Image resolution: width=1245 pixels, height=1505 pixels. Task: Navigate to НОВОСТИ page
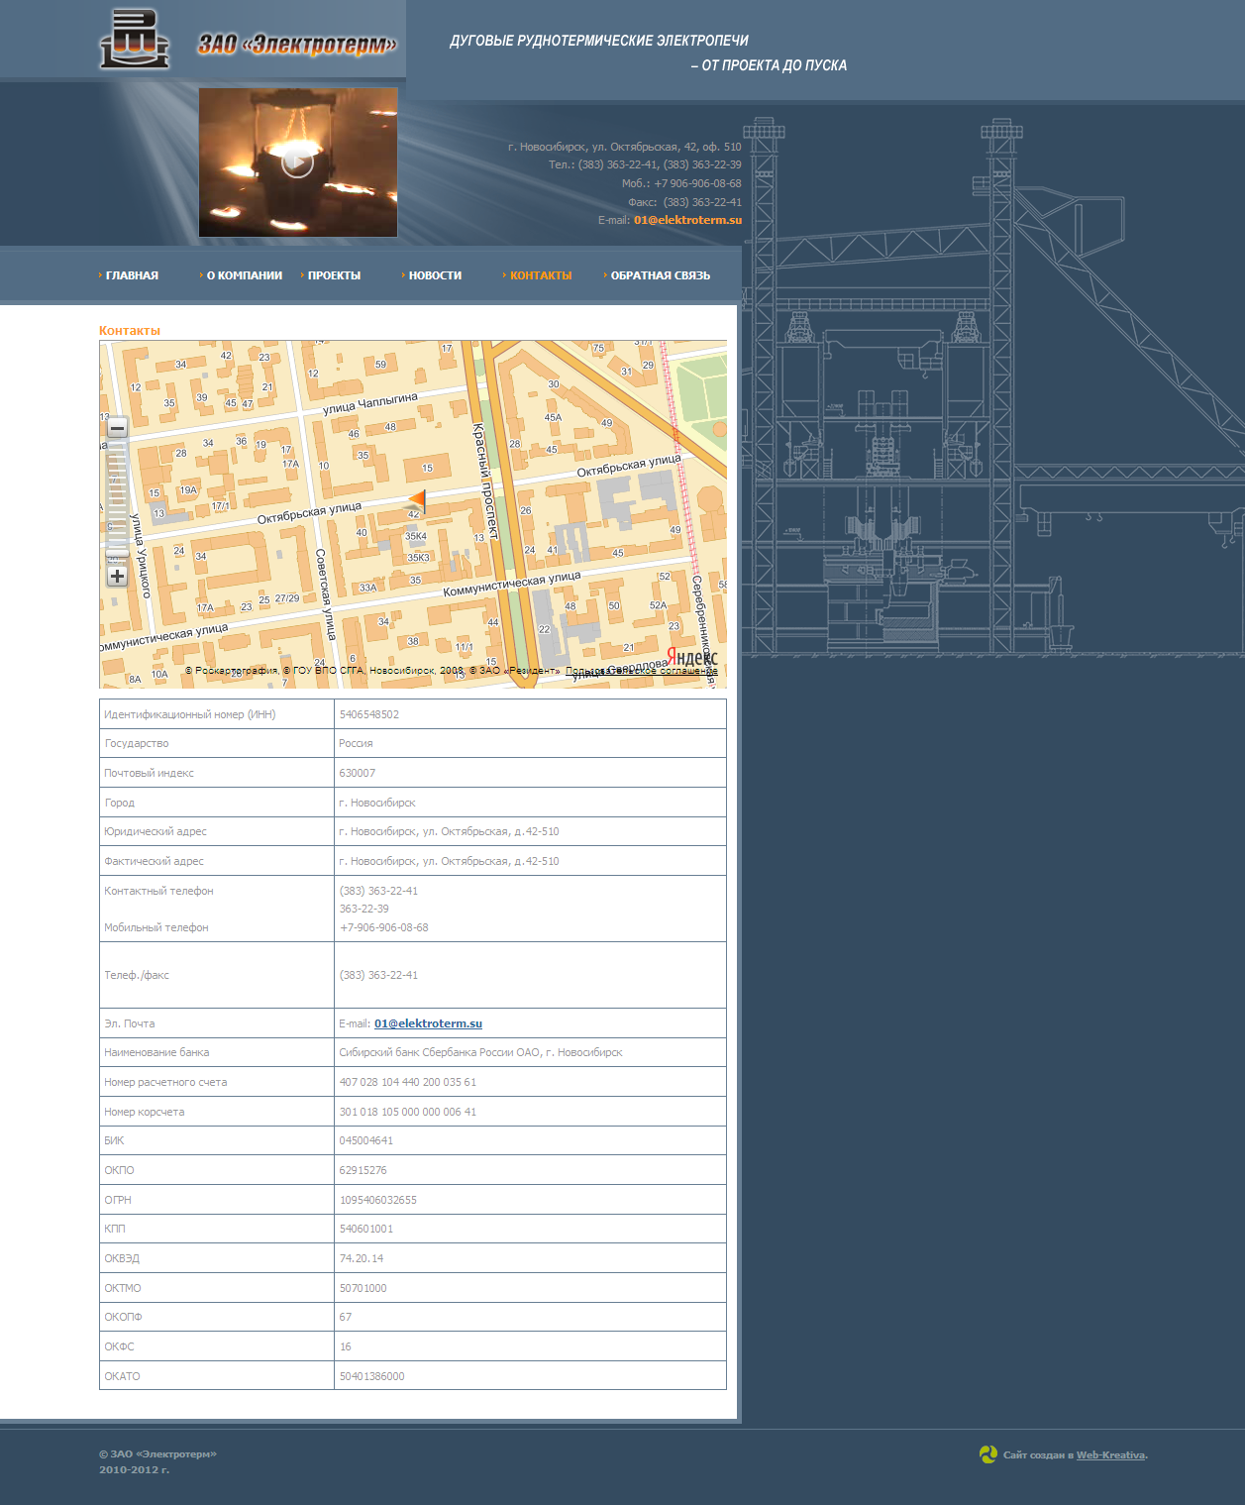[x=435, y=275]
